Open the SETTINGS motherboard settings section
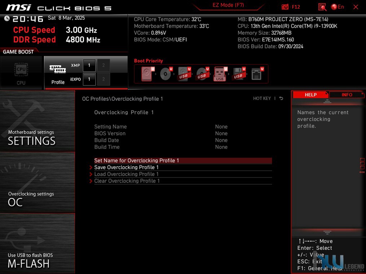The width and height of the screenshot is (366, 274). [x=38, y=121]
